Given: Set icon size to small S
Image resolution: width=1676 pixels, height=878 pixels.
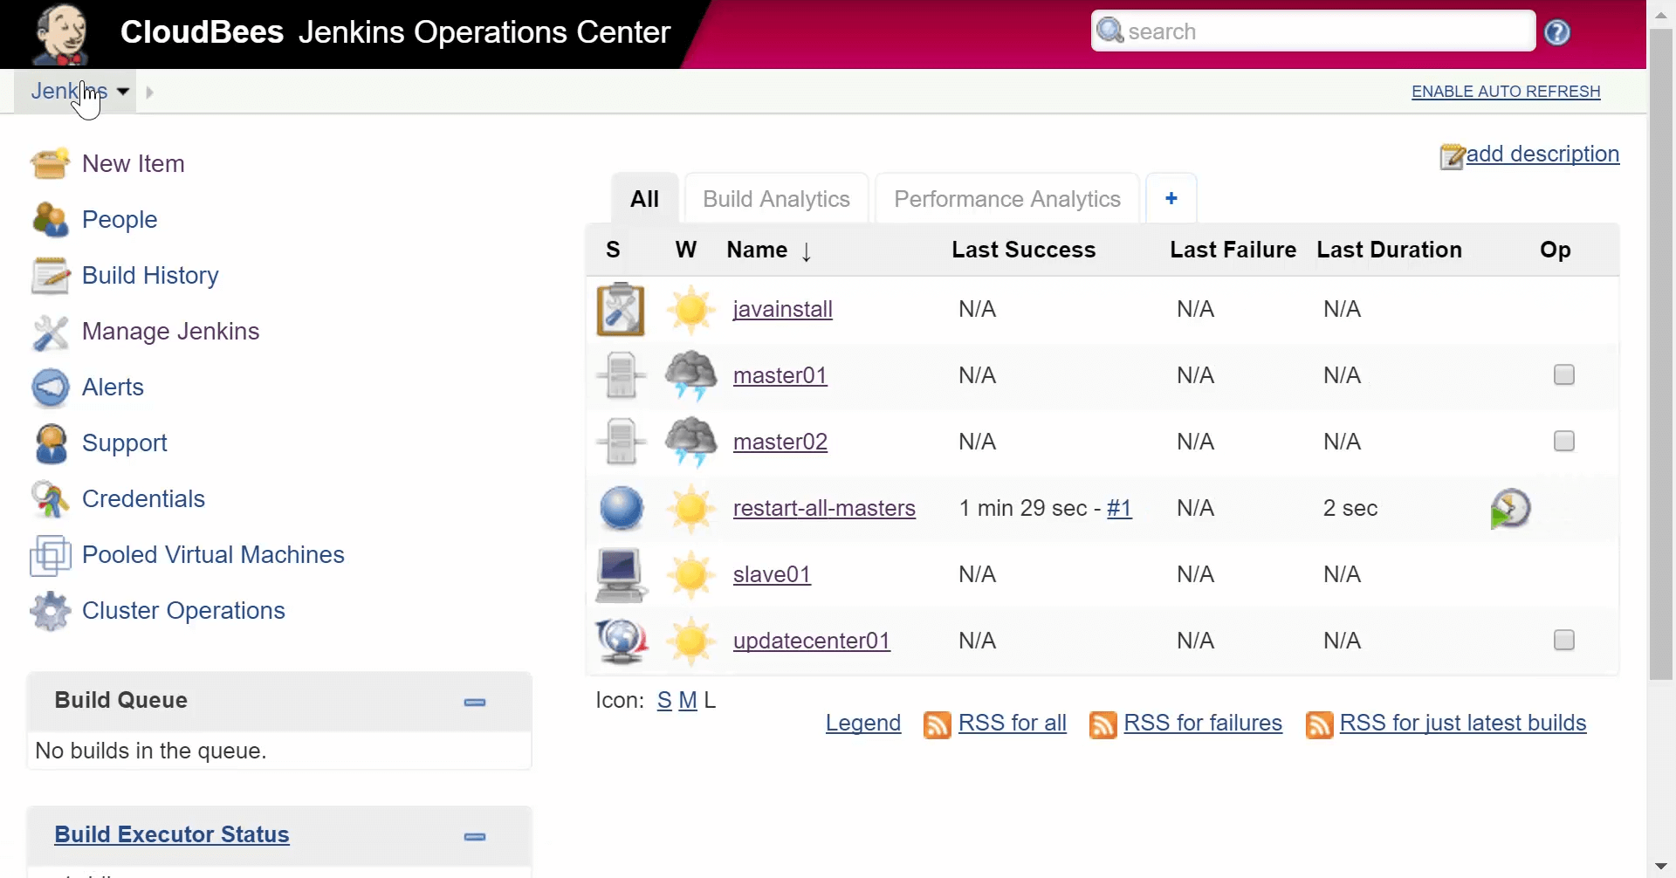Looking at the screenshot, I should point(664,700).
